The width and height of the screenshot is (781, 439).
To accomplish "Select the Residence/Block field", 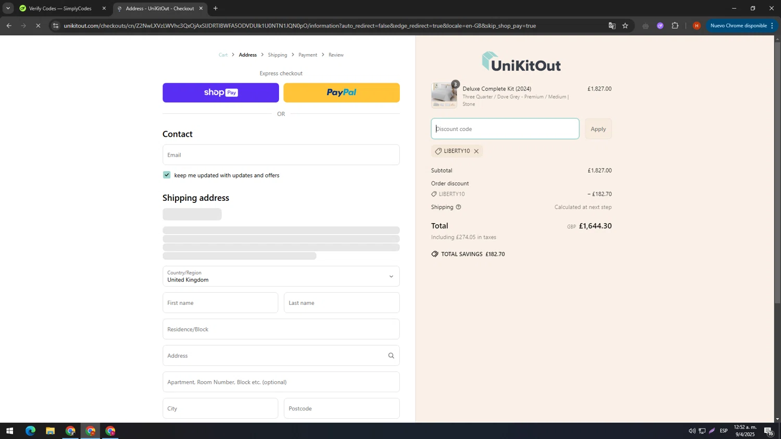I will coord(281,329).
